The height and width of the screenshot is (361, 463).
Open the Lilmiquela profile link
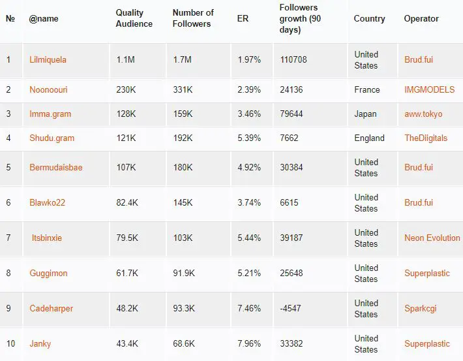point(48,60)
